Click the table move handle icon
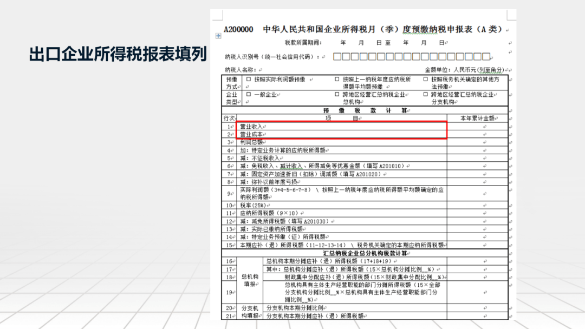 218,36
